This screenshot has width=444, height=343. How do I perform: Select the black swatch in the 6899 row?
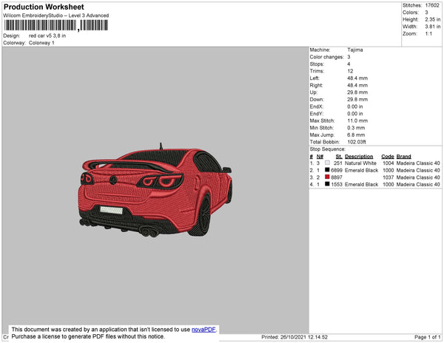point(327,170)
